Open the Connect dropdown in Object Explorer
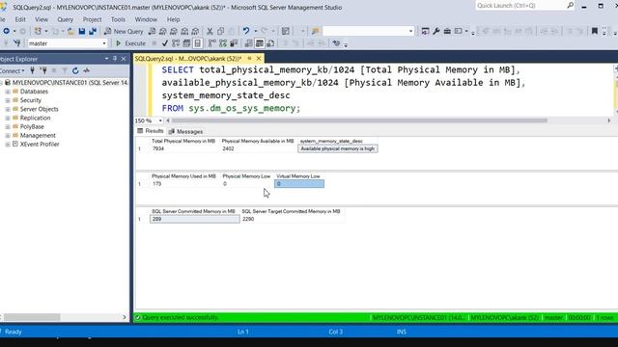The image size is (618, 347). coord(13,70)
